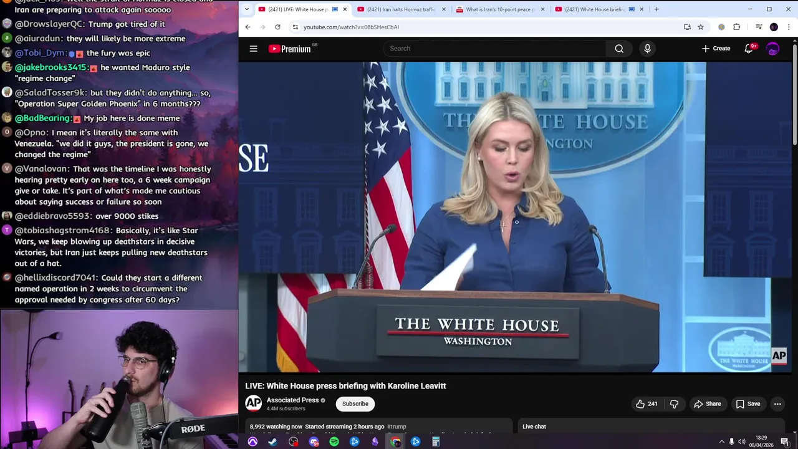Screen dimensions: 798x449
Task: Switch to "What is Iran's 10-point peace" tab
Action: tap(501, 9)
